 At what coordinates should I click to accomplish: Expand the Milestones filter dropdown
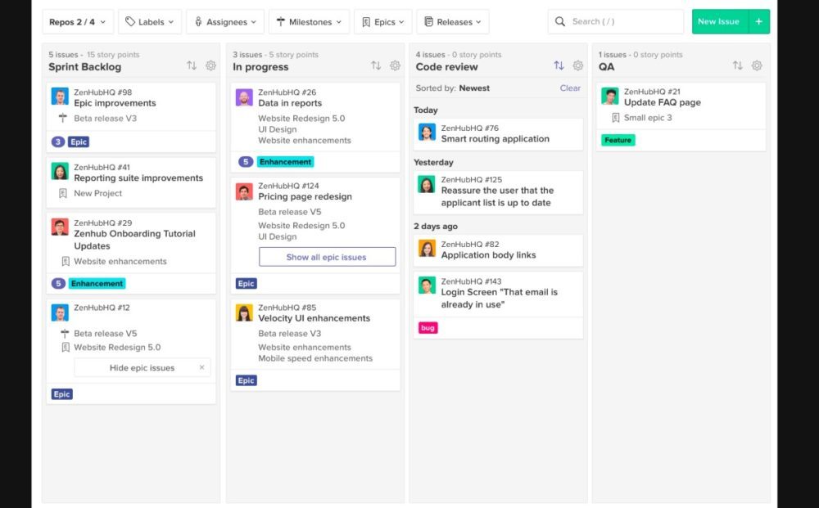(309, 22)
